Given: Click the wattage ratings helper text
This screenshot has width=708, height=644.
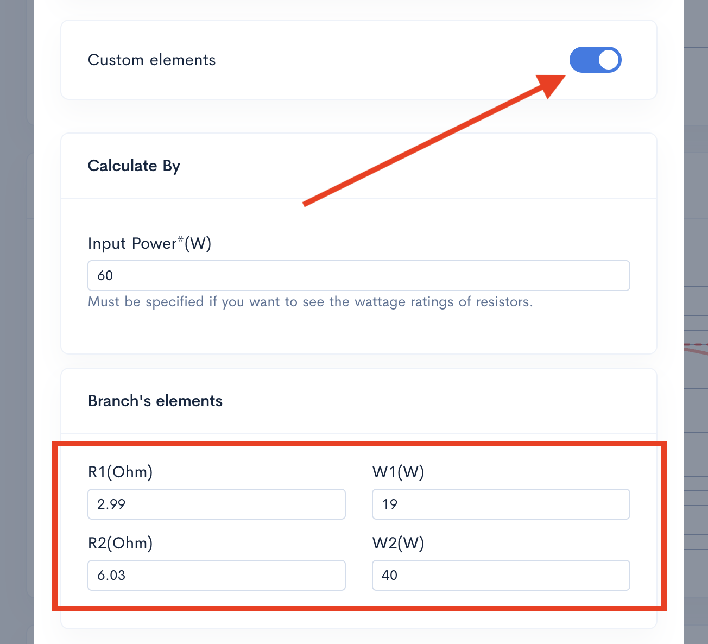Looking at the screenshot, I should coord(310,302).
